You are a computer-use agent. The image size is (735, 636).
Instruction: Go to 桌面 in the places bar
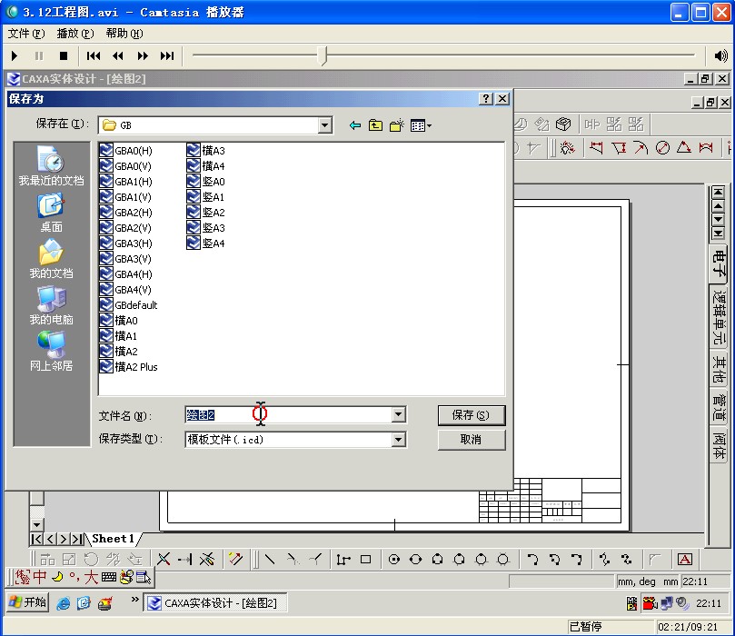[x=51, y=214]
